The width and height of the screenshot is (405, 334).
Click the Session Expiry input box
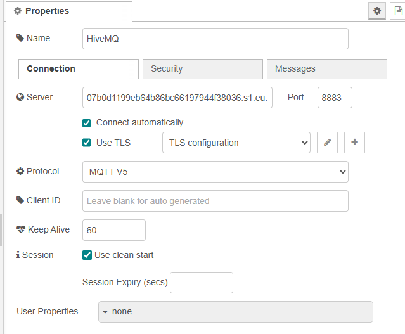[x=202, y=283]
